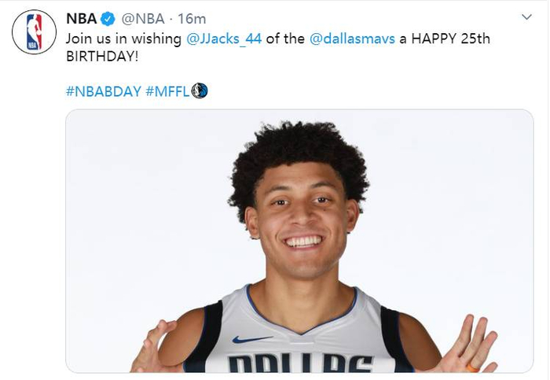
Task: Click the DALLAS wordmark on the jersey
Action: pos(300,363)
